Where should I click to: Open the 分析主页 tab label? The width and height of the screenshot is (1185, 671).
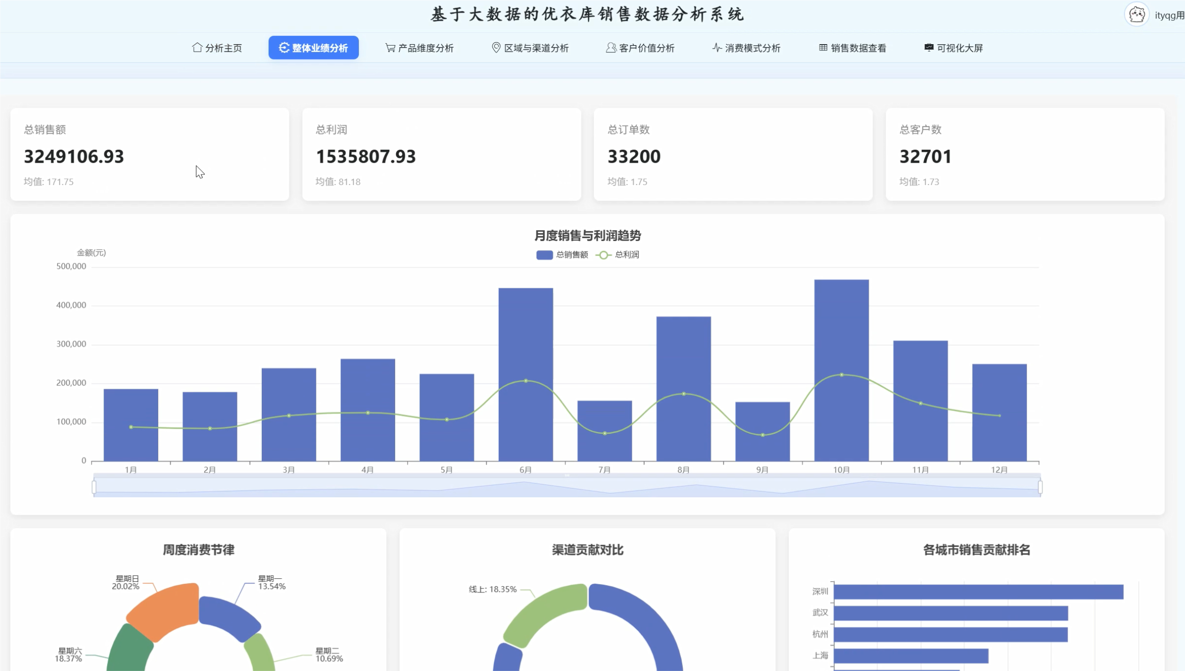tap(224, 48)
